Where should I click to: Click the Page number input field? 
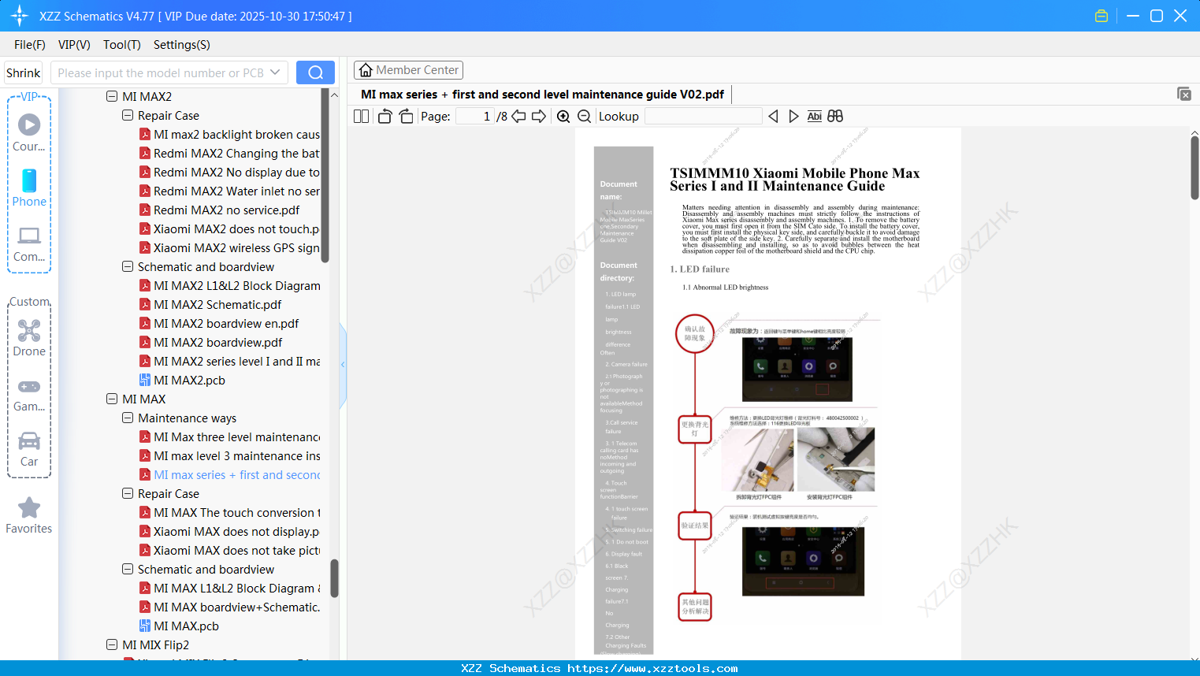coord(474,116)
